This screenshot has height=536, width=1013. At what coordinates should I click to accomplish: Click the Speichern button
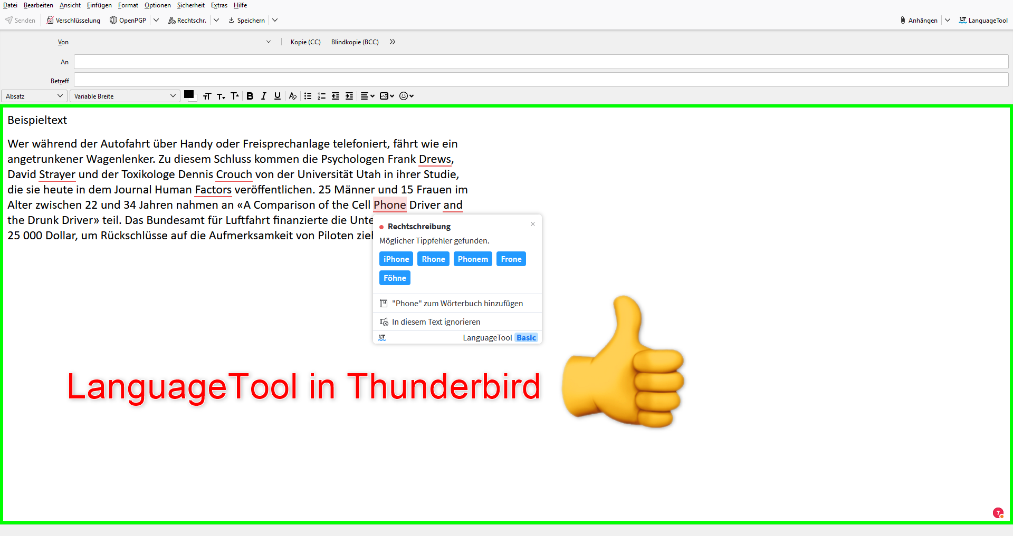pyautogui.click(x=246, y=21)
